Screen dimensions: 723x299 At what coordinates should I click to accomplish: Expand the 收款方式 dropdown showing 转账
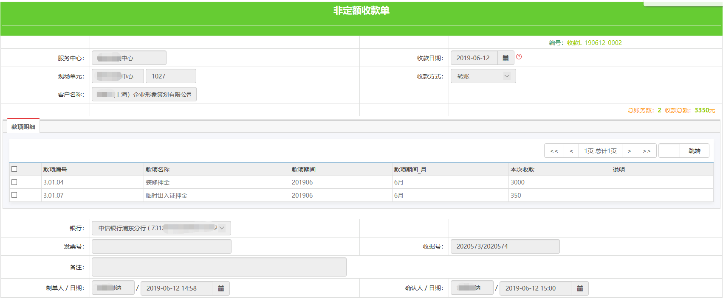point(483,76)
